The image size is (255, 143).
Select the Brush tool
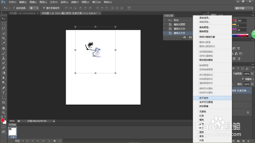click(x=4, y=53)
